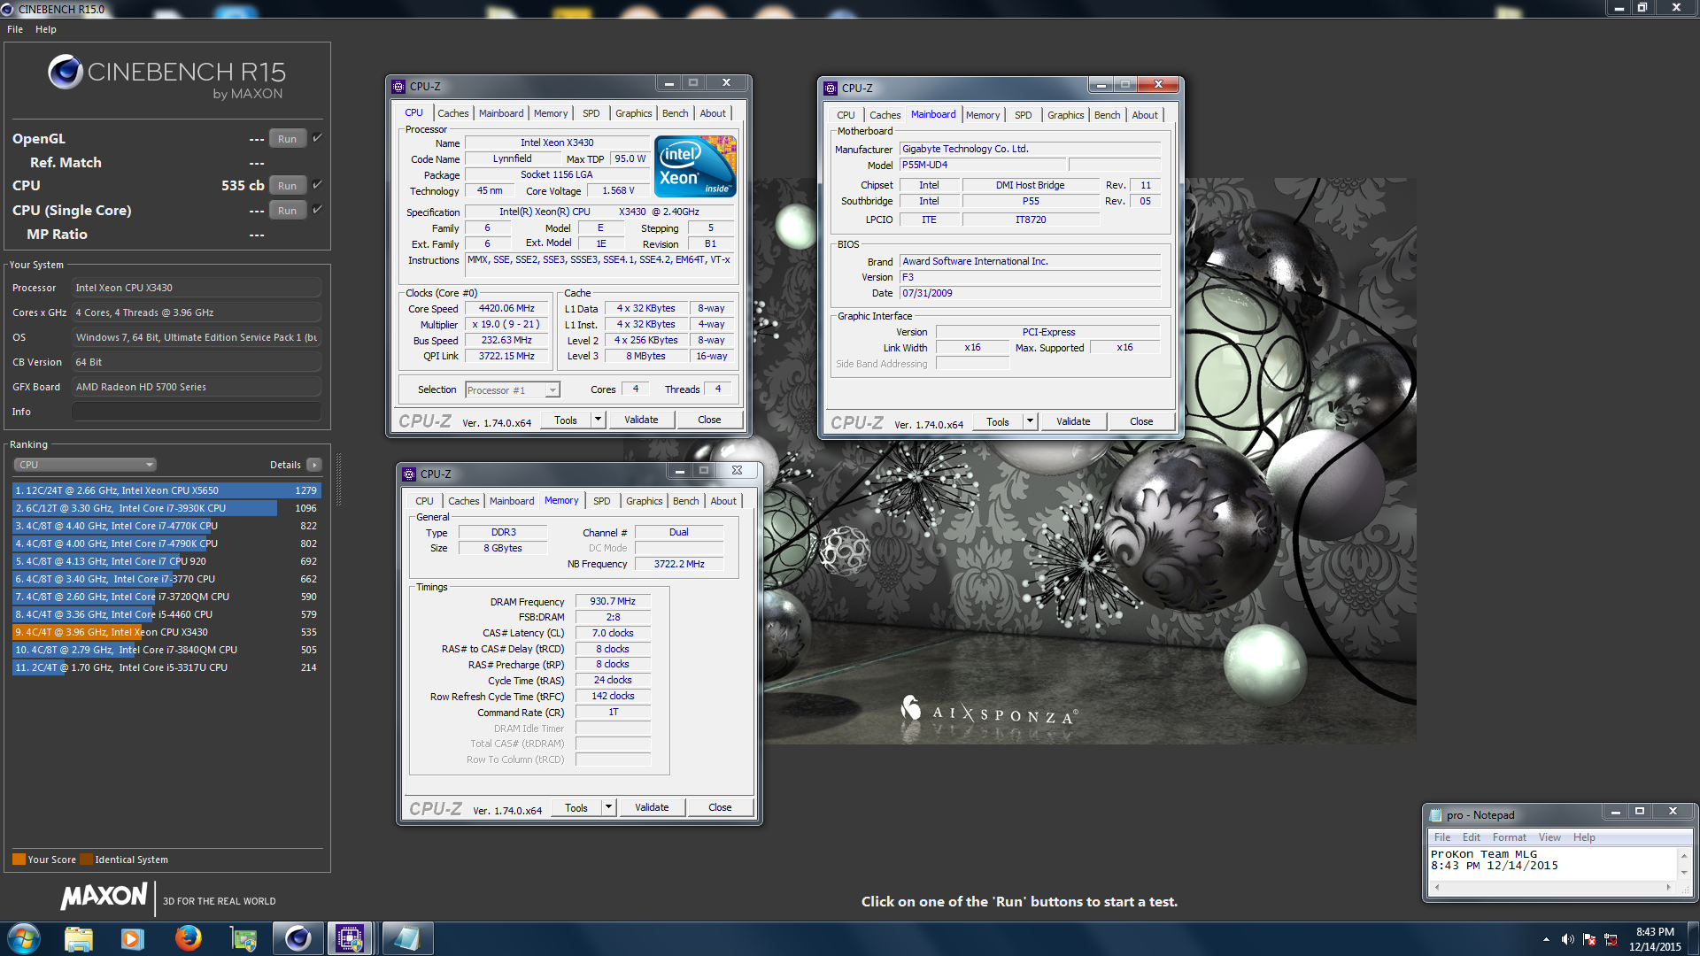The height and width of the screenshot is (956, 1700).
Task: Switch to CPU-Z taskbar icon
Action: 351,938
